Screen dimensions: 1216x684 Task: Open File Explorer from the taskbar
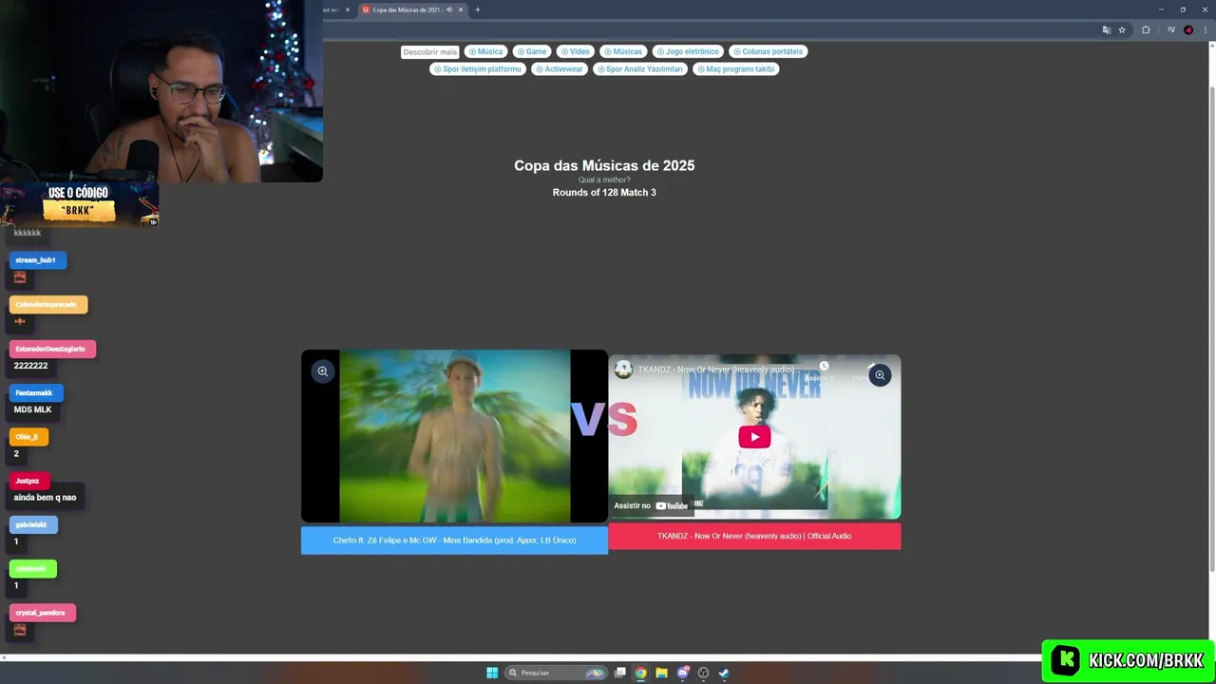point(661,673)
